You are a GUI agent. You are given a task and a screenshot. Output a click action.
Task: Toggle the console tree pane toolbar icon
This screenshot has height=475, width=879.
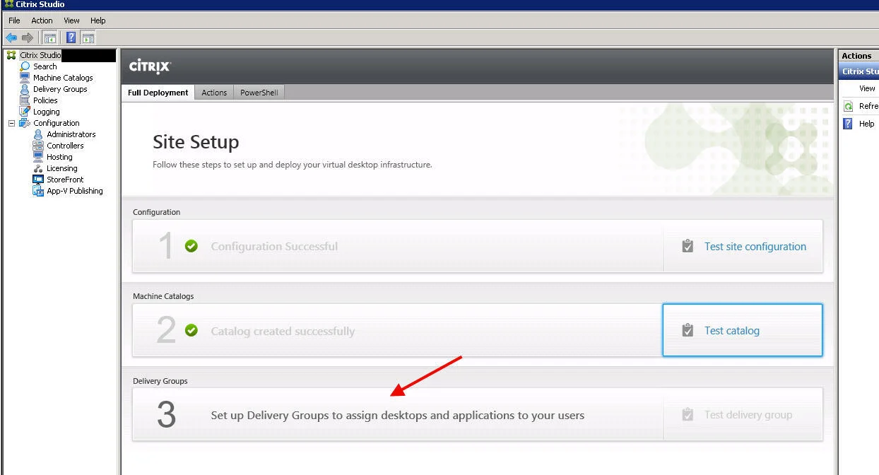pos(50,37)
